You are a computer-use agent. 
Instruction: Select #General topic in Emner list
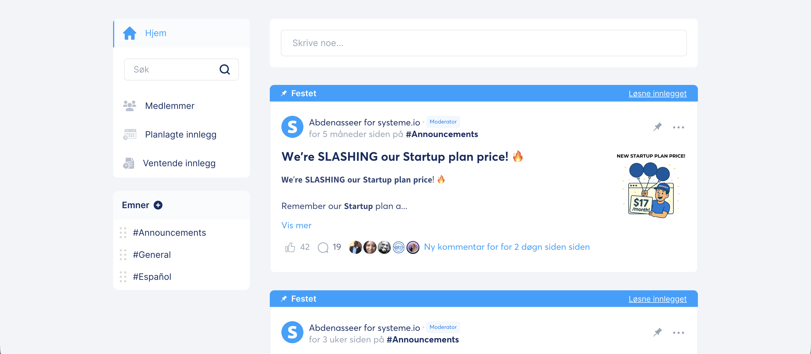click(x=152, y=254)
